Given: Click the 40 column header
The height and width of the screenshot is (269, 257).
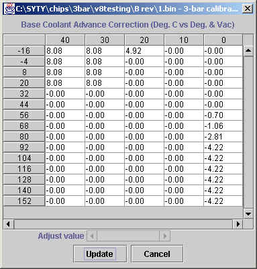Looking at the screenshot, I should coord(65,40).
